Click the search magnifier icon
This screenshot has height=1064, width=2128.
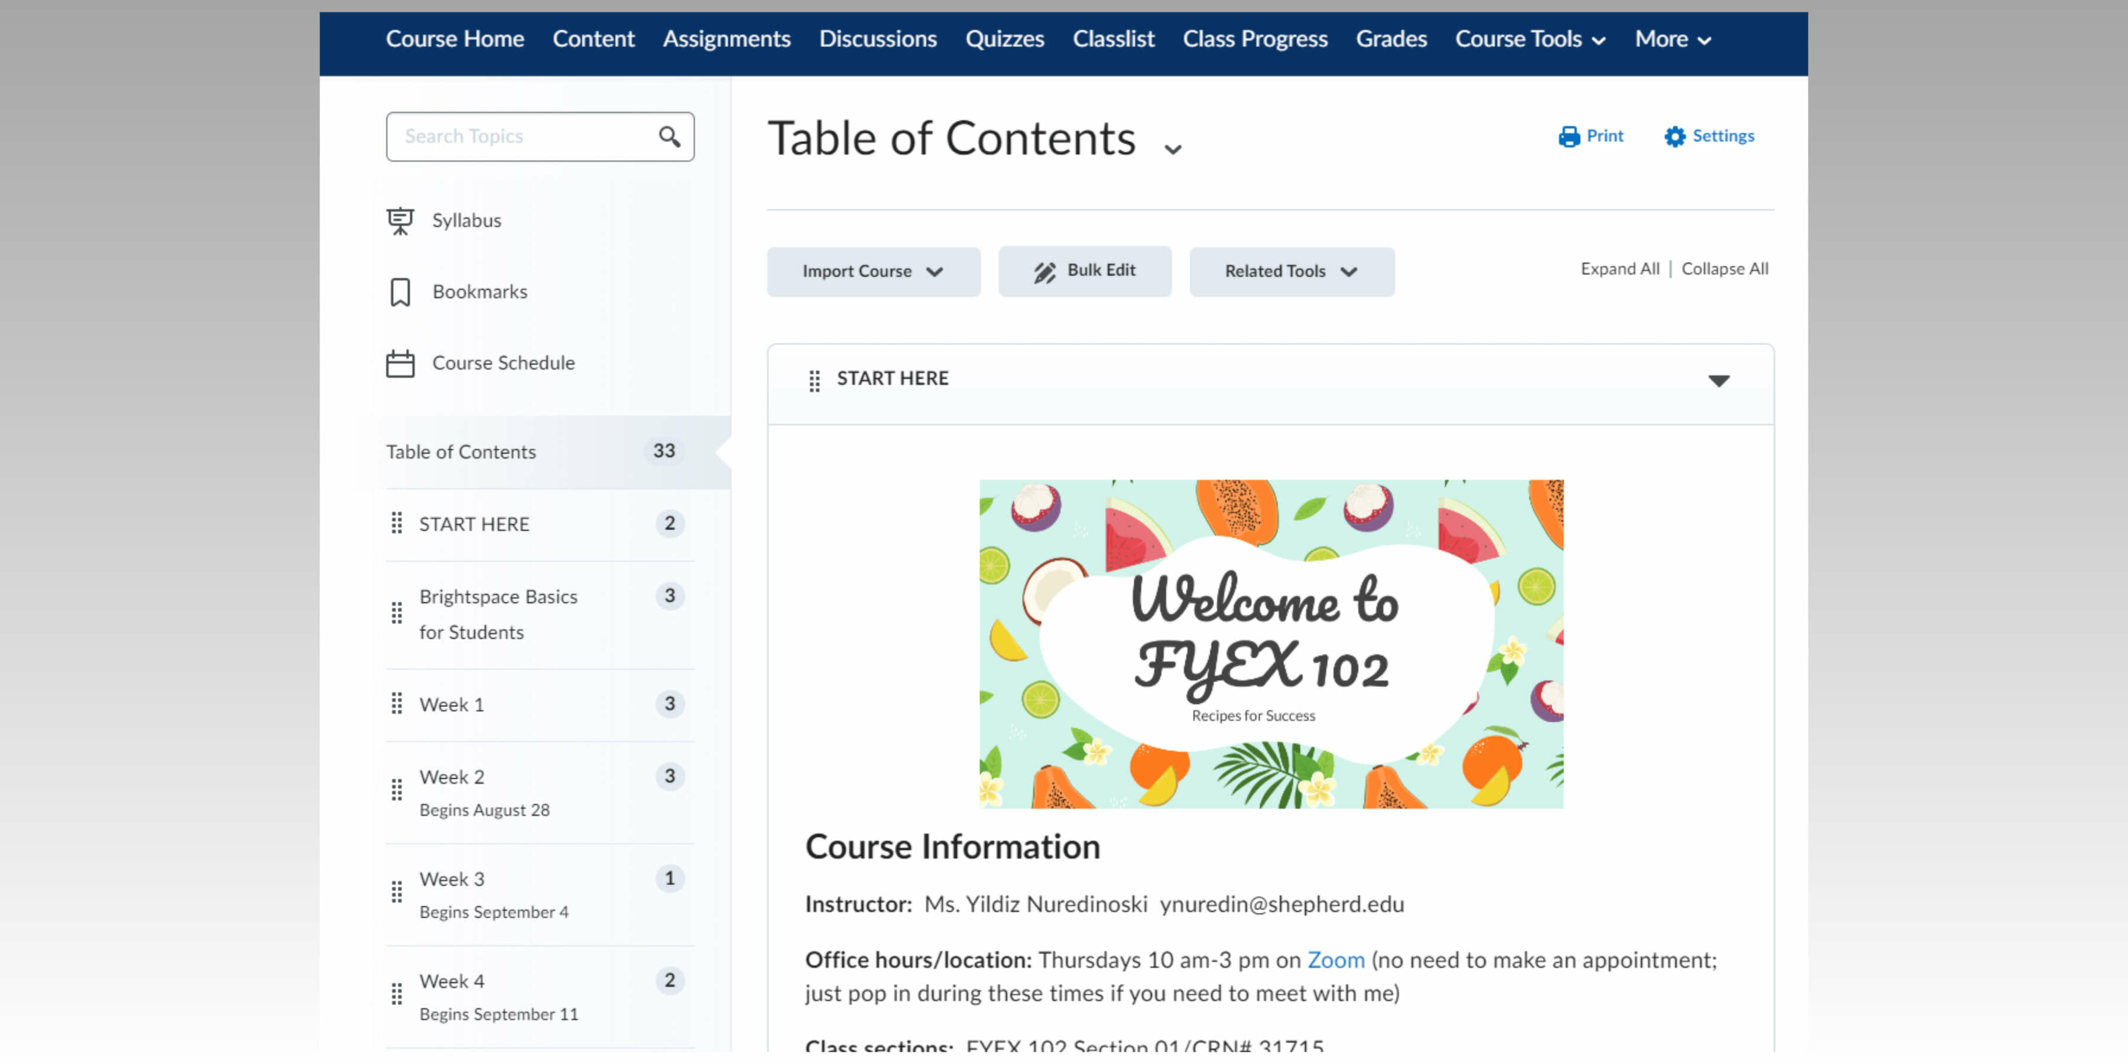(x=669, y=137)
